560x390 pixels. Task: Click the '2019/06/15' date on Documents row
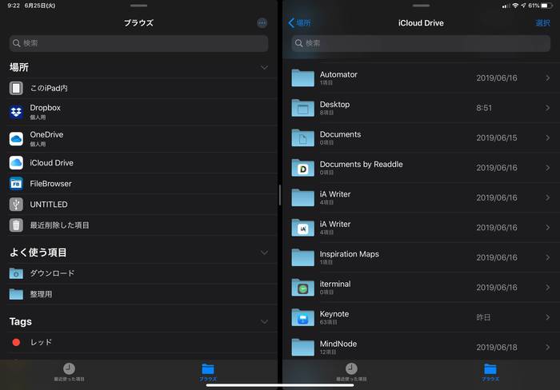(x=497, y=137)
